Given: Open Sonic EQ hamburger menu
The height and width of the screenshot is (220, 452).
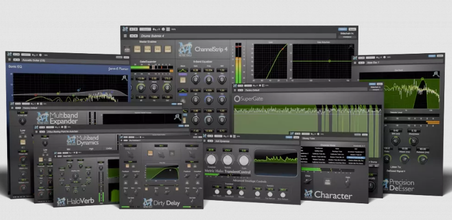Looking at the screenshot, I should [9, 60].
